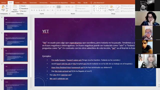Open Presentación con diapositivas tab
The width and height of the screenshot is (160, 90).
pos(59,3)
